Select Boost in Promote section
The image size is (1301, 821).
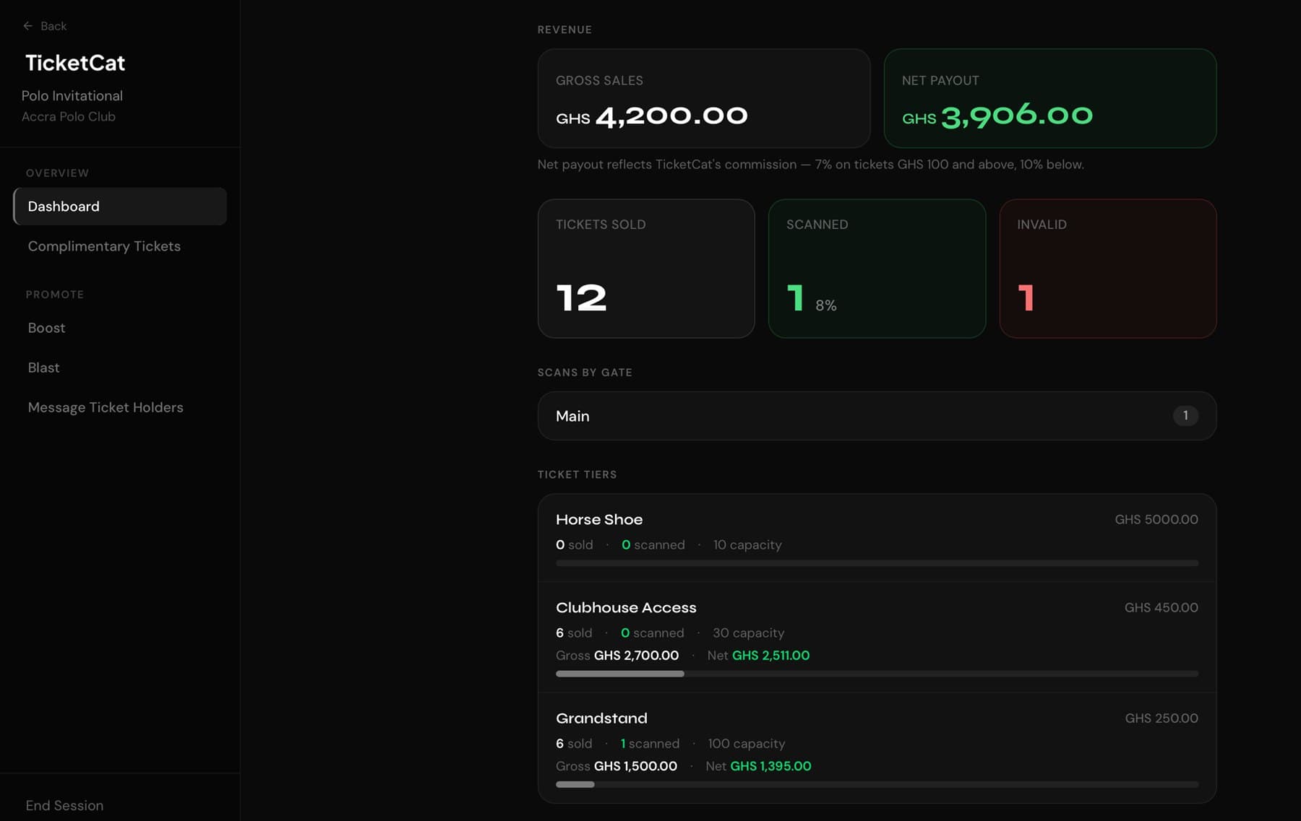[x=46, y=328]
